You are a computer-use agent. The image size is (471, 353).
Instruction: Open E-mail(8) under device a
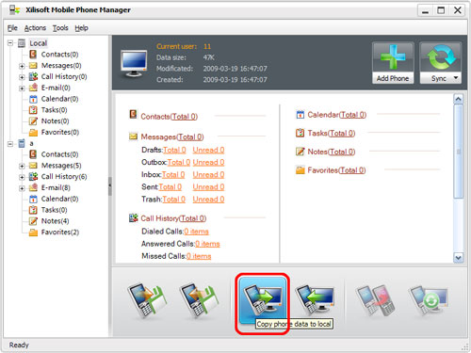tap(56, 187)
